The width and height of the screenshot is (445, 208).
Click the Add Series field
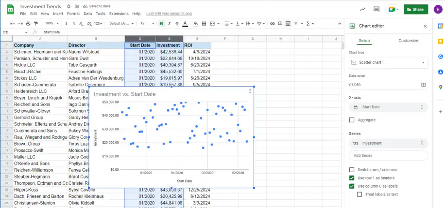coord(388,155)
